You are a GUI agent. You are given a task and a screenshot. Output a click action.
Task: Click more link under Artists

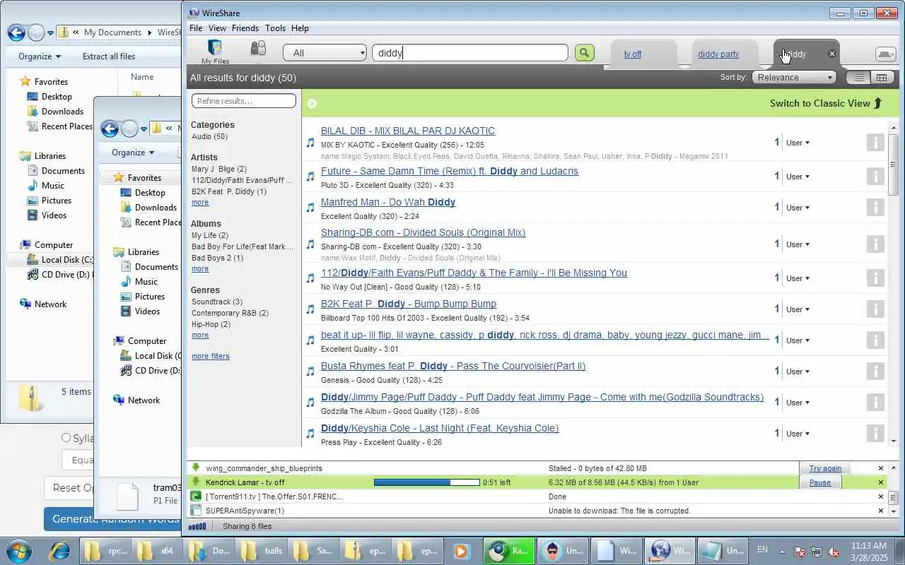(200, 203)
